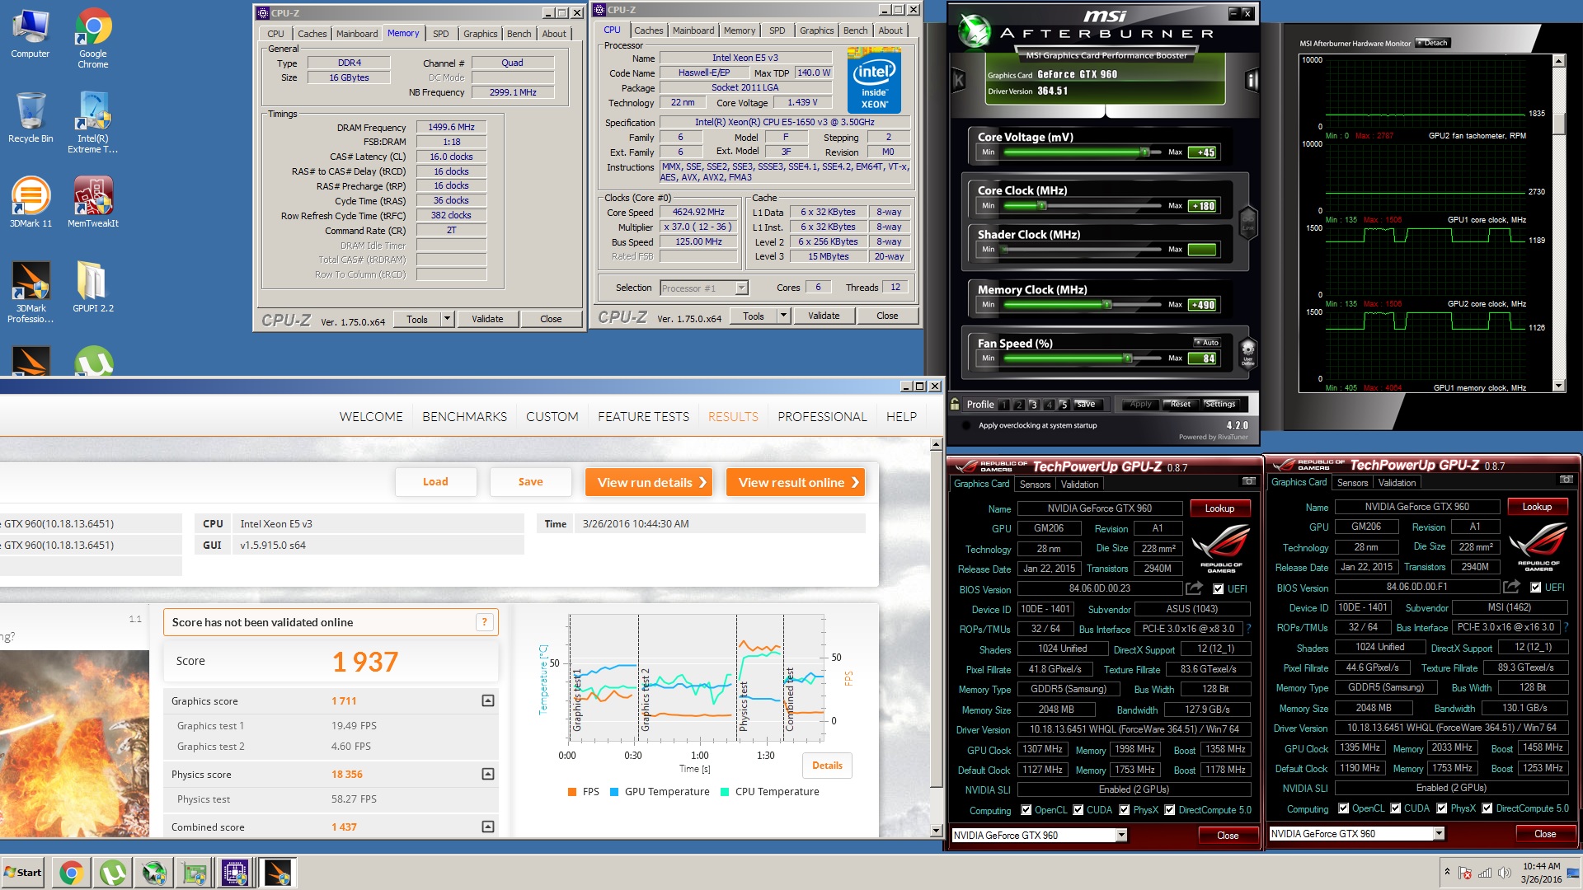1583x890 pixels.
Task: Click Bus Interface question mark in left GPU-Z
Action: [x=1248, y=629]
